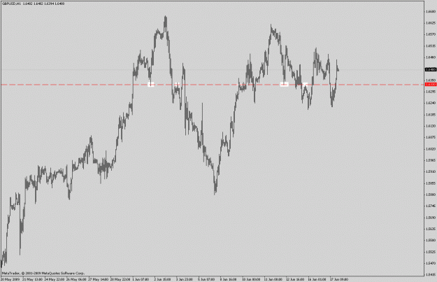Screen dimensions: 437x282
Task: Click the 26 May 06:00 time label
Action: tap(76, 279)
